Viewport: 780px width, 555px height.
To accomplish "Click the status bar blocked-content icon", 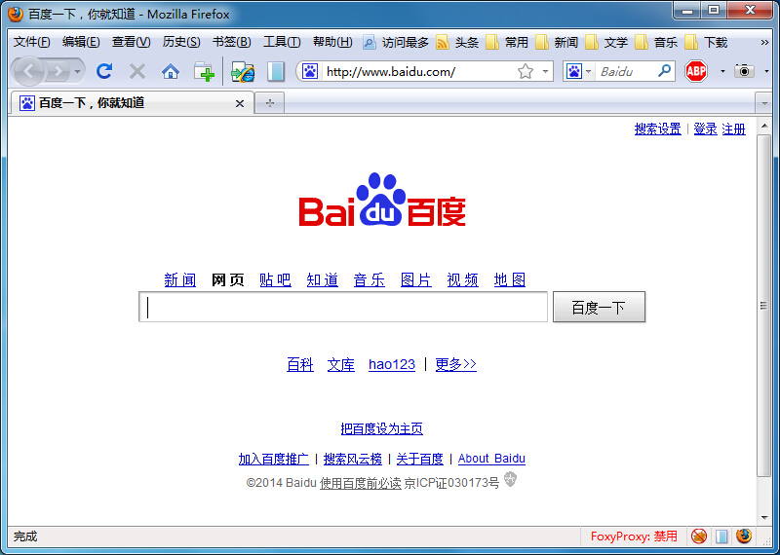I will (x=699, y=536).
